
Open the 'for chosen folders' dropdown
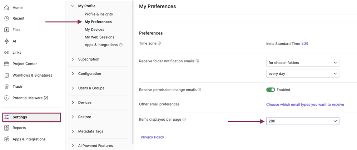tap(303, 63)
